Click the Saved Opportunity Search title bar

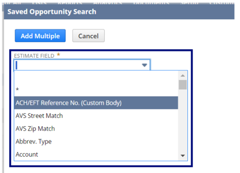point(119,12)
